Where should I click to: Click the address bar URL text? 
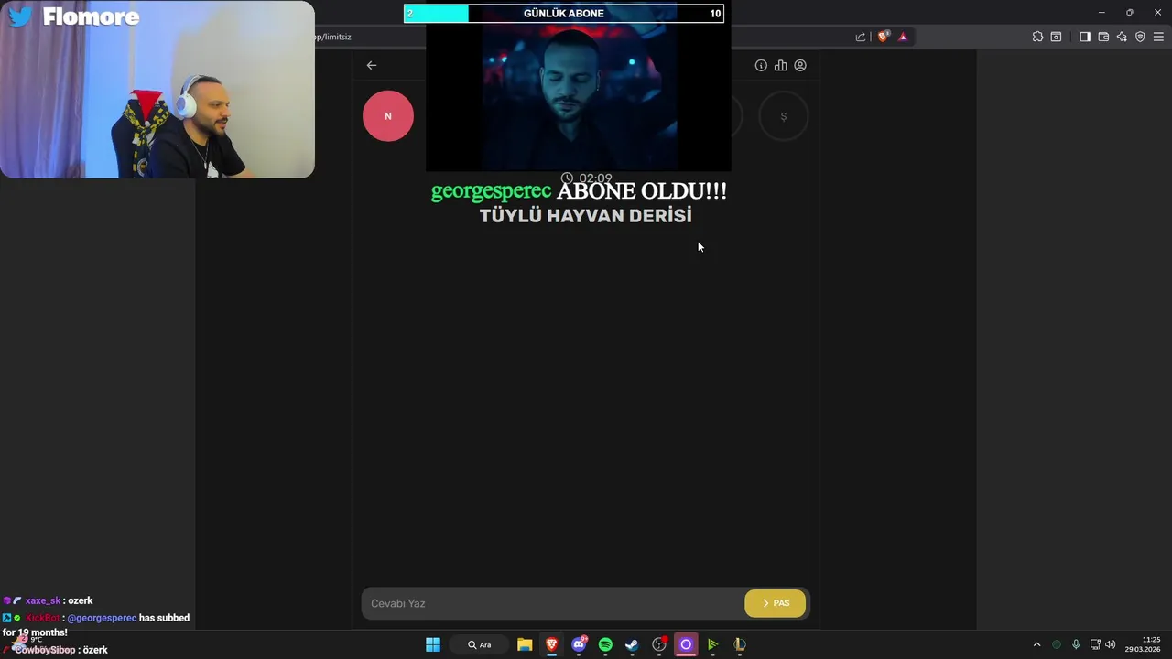point(333,37)
